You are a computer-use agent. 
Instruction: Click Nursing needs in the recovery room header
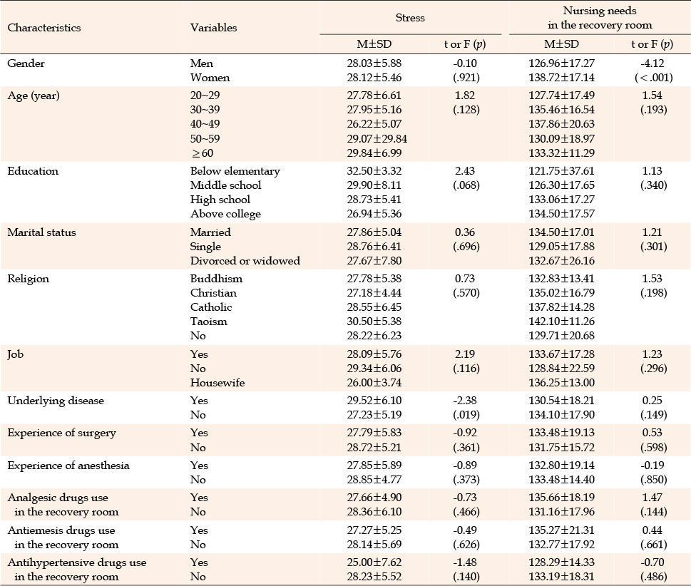coord(600,18)
